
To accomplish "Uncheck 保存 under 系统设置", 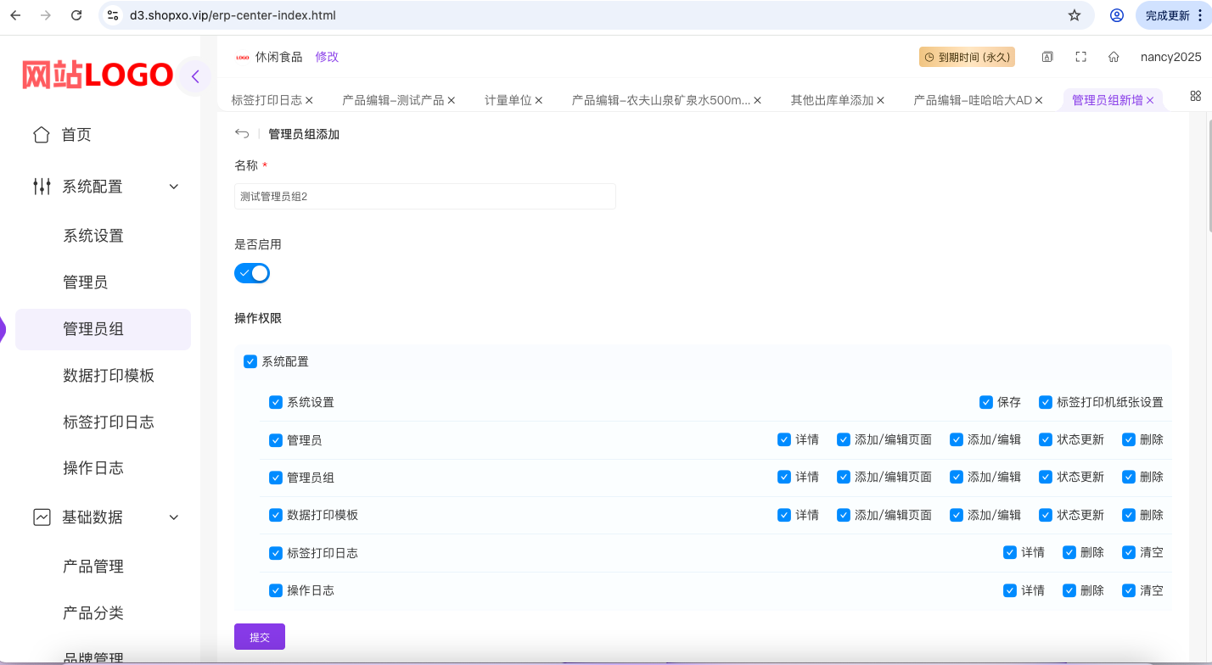I will pyautogui.click(x=986, y=402).
